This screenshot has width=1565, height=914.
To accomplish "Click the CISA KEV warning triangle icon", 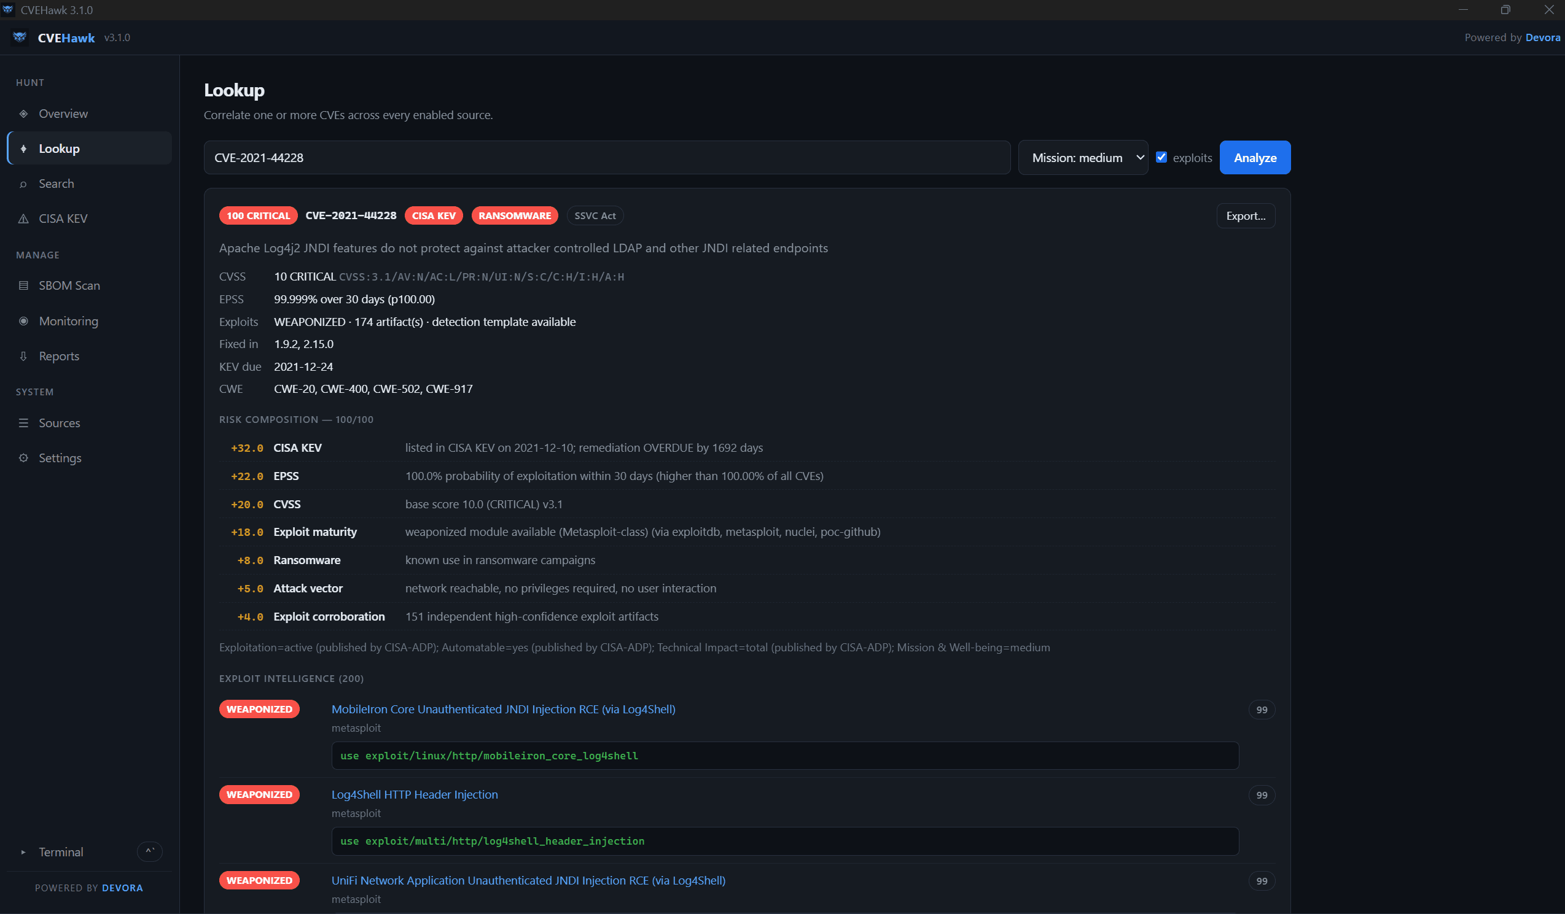I will coord(23,219).
